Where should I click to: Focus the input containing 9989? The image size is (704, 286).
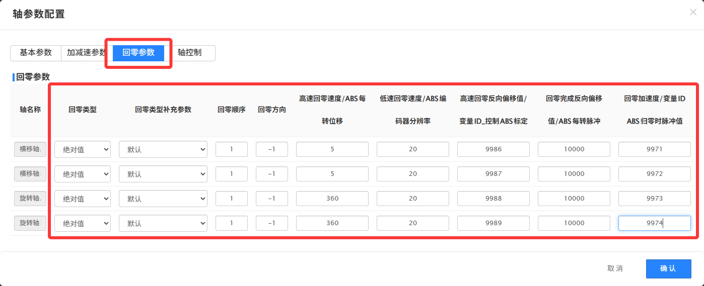pyautogui.click(x=493, y=223)
